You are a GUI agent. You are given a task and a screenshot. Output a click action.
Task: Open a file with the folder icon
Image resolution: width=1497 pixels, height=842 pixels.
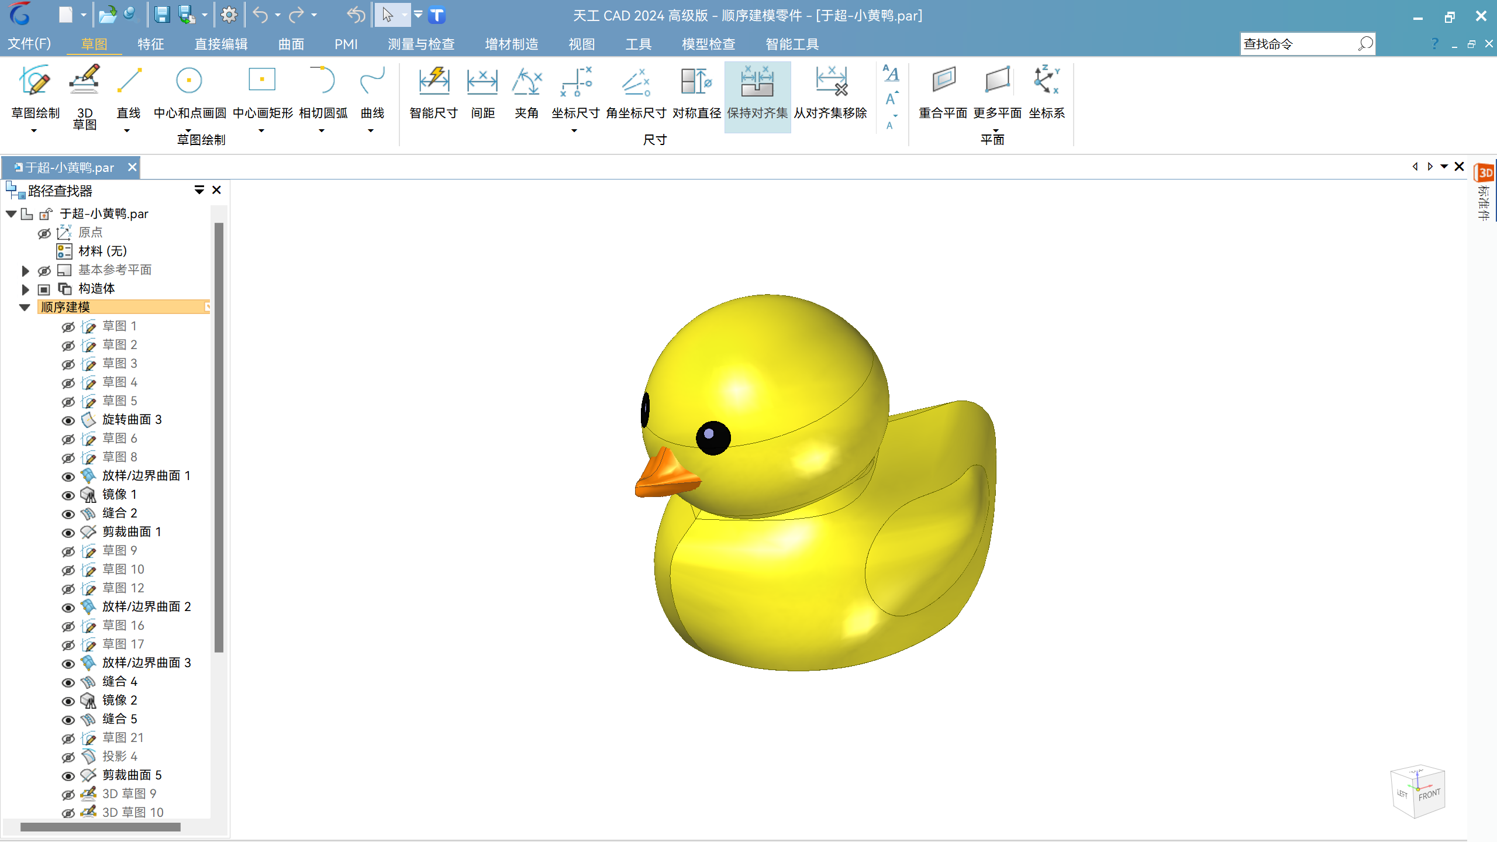coord(108,15)
